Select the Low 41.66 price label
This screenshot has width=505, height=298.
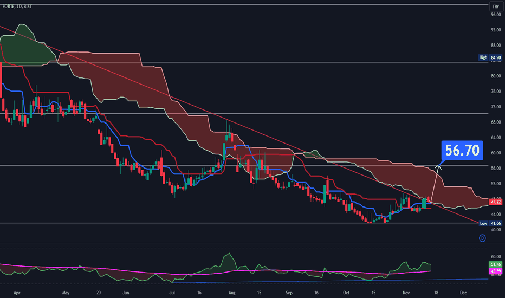pos(490,223)
